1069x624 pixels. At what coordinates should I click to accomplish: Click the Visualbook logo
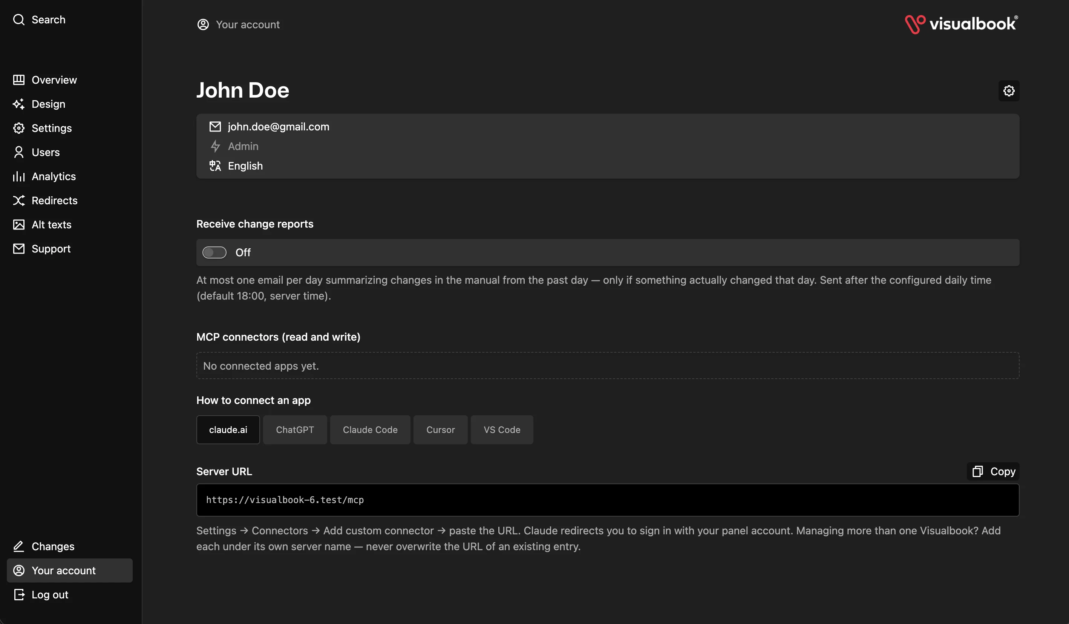961,24
